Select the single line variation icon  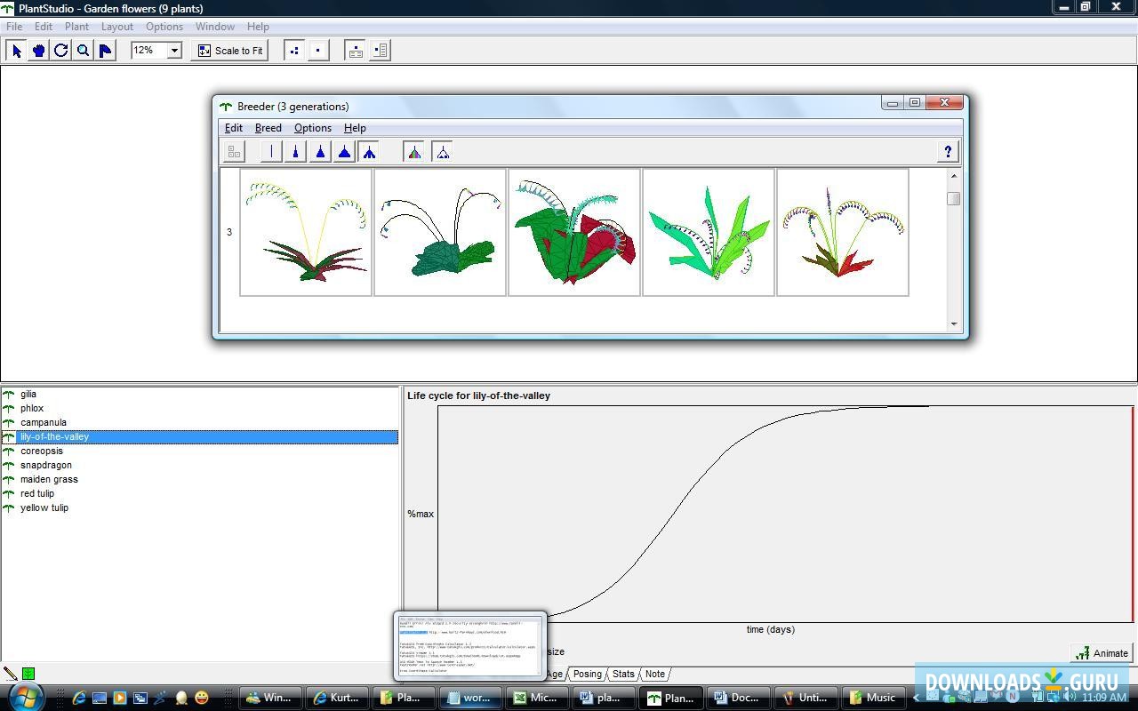coord(271,152)
